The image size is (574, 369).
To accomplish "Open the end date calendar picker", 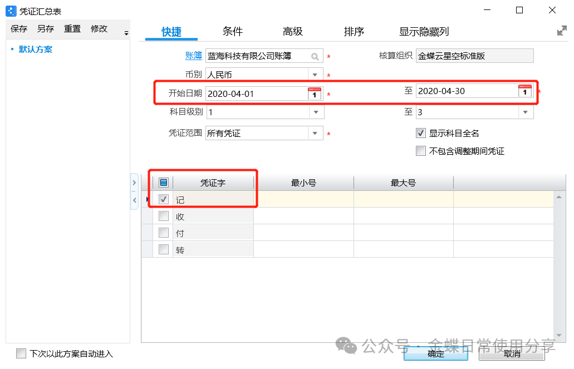I will click(x=525, y=91).
